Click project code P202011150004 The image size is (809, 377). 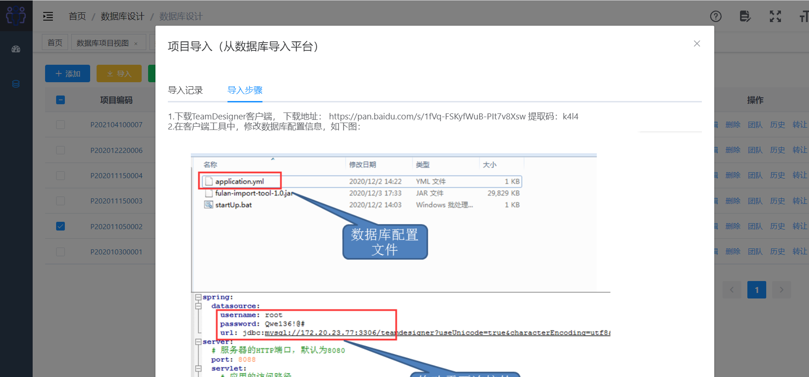pyautogui.click(x=116, y=176)
